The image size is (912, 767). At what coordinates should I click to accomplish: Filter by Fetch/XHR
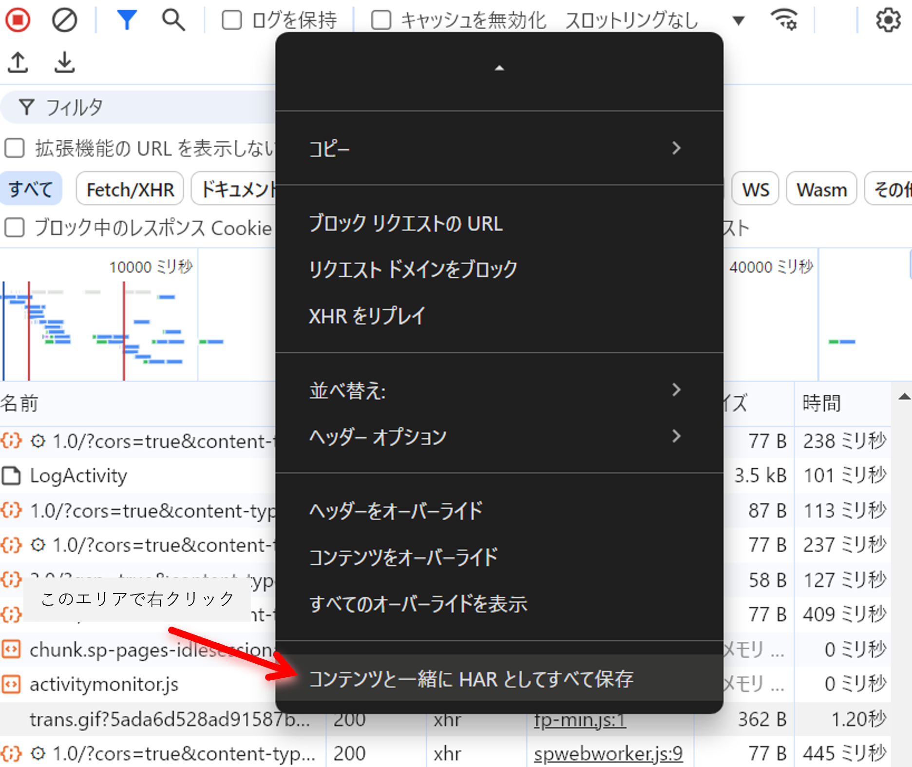point(130,189)
